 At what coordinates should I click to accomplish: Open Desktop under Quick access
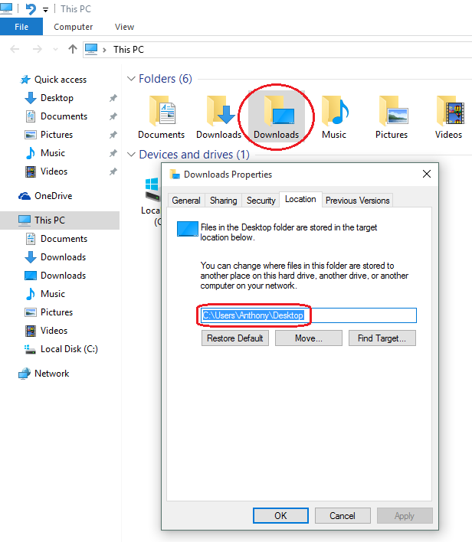click(57, 98)
